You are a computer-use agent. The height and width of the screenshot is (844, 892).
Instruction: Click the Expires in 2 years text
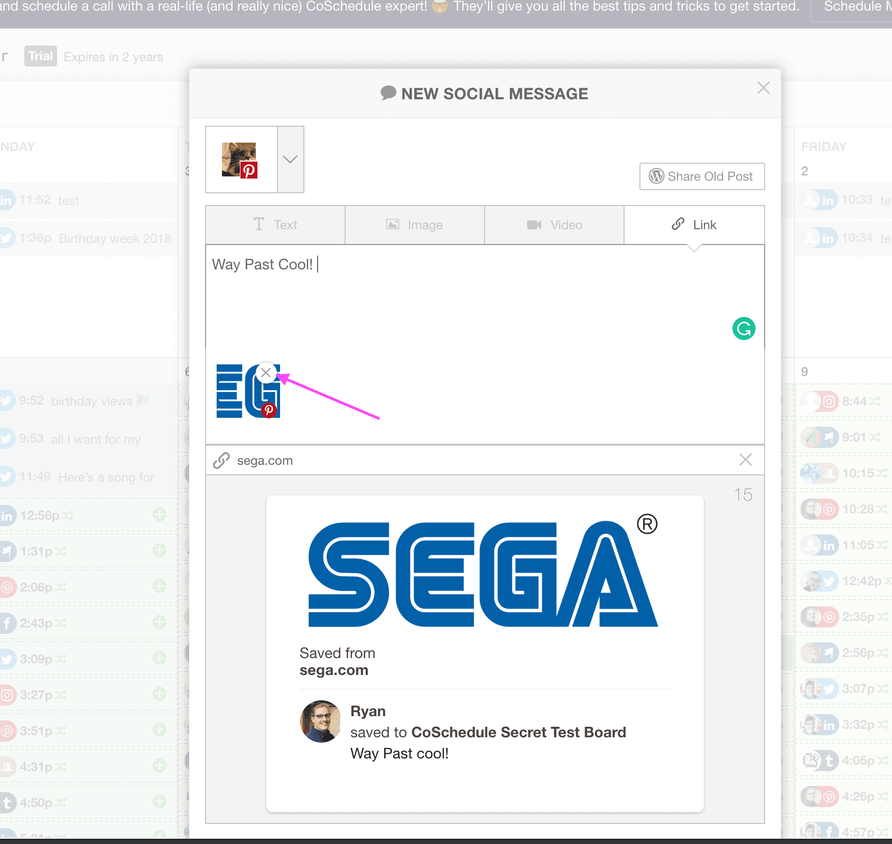(113, 57)
